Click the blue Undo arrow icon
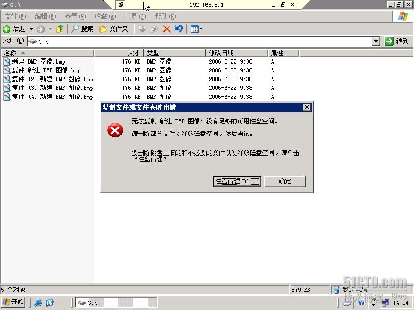 [179, 28]
